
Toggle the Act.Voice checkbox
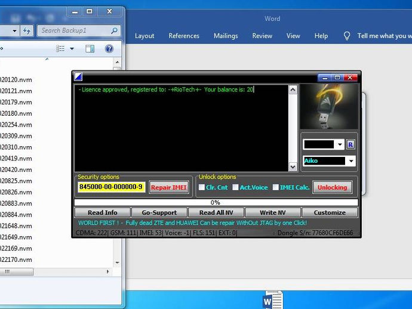click(235, 187)
